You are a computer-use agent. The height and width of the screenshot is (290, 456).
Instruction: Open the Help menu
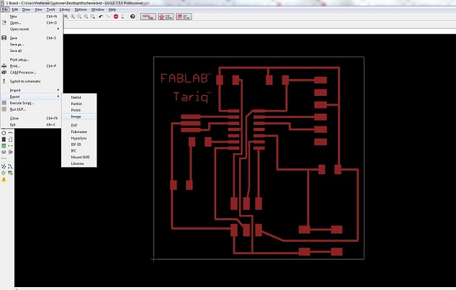(x=112, y=9)
